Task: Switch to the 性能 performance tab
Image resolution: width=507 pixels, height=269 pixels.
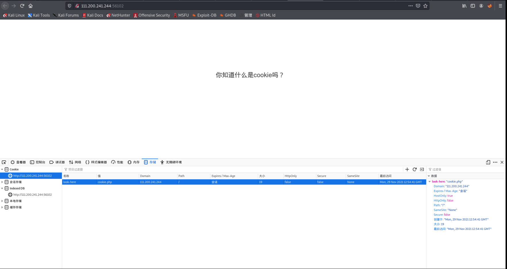Action: point(117,162)
